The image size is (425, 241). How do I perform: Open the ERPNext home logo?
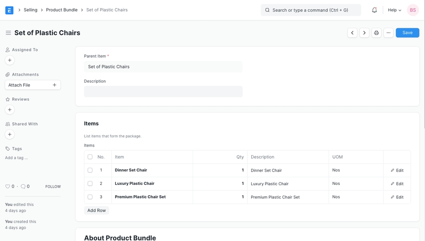(9, 10)
